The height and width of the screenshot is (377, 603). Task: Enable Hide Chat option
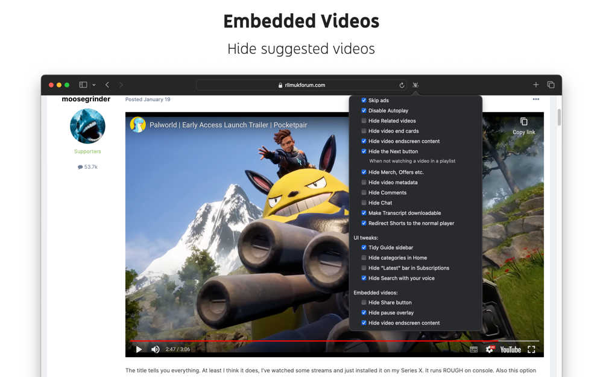click(x=364, y=202)
